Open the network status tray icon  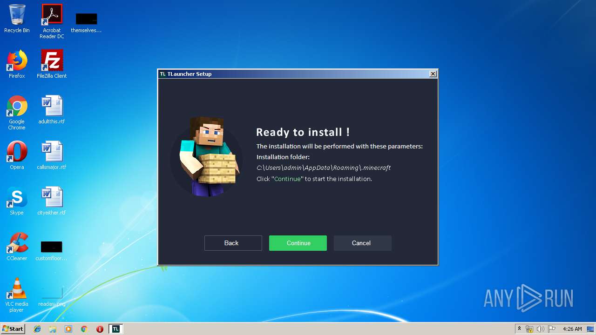tap(529, 329)
